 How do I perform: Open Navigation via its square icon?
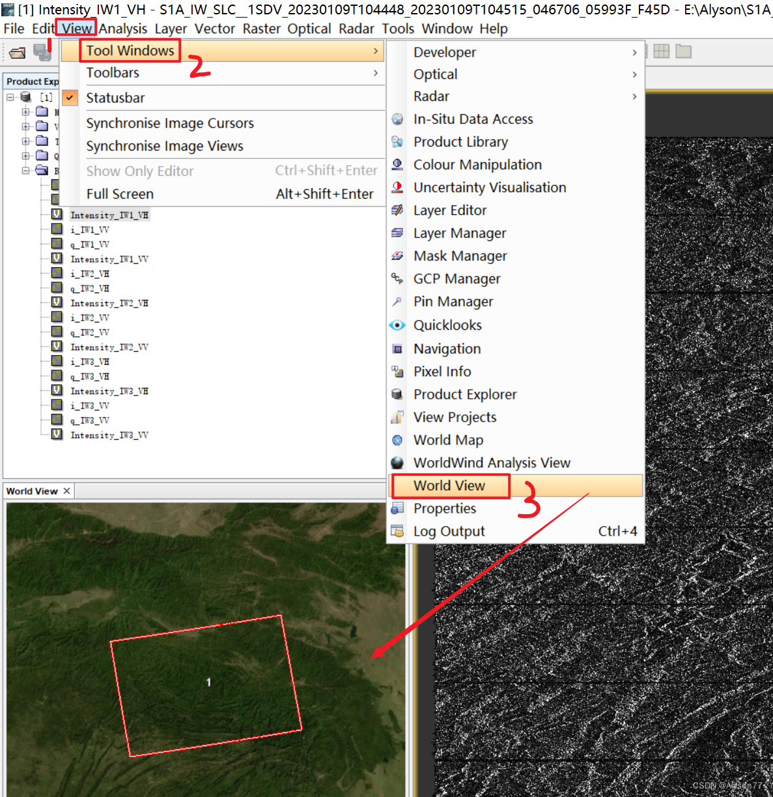point(397,349)
